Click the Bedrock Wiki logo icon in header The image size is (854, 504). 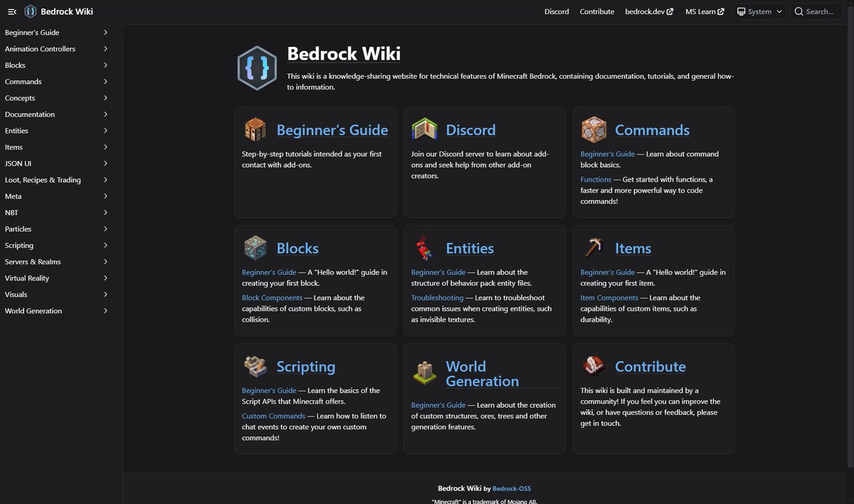pyautogui.click(x=30, y=11)
